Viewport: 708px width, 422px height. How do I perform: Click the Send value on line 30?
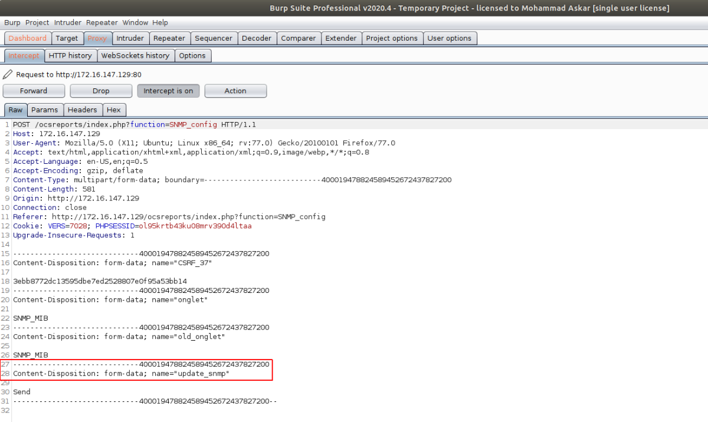(22, 392)
